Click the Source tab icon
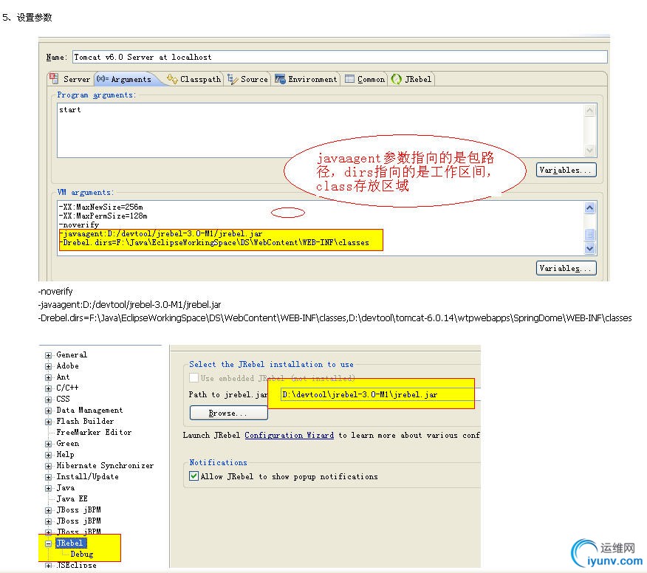Viewport: 647px width, 573px height. tap(233, 79)
